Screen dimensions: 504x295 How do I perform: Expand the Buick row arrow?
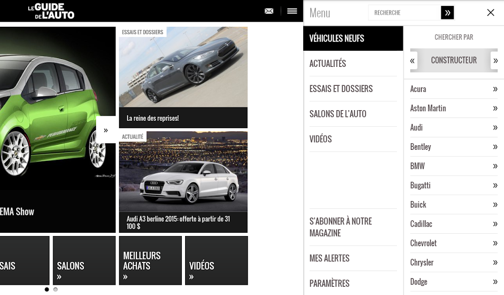click(x=495, y=205)
